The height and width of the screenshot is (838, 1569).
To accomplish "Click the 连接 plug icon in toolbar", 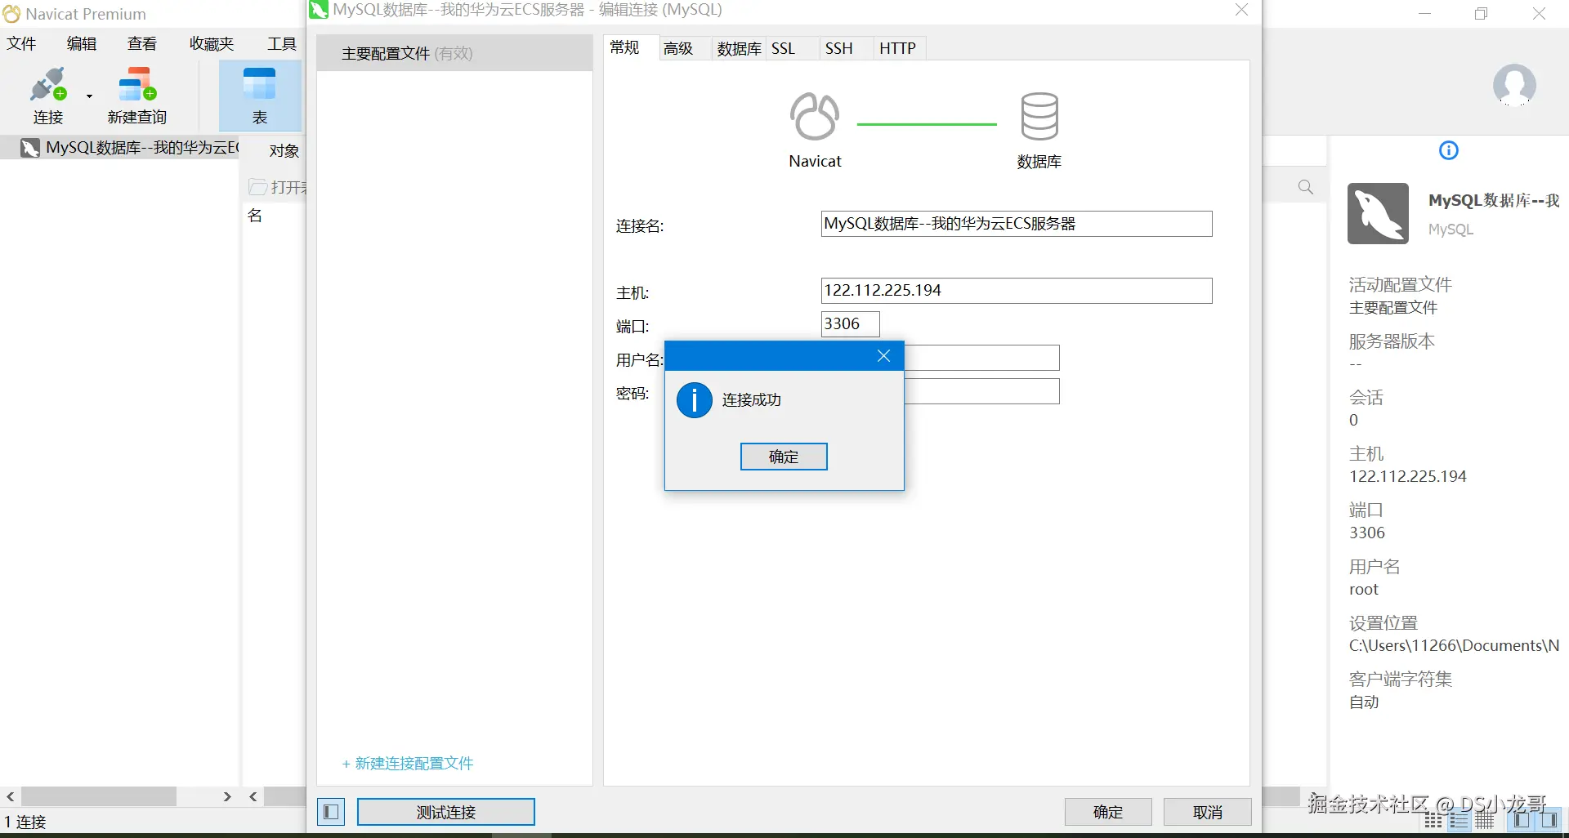I will 48,85.
